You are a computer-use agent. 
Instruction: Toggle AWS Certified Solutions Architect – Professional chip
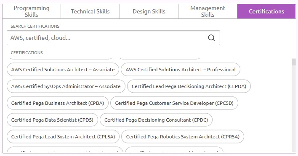[x=181, y=70]
